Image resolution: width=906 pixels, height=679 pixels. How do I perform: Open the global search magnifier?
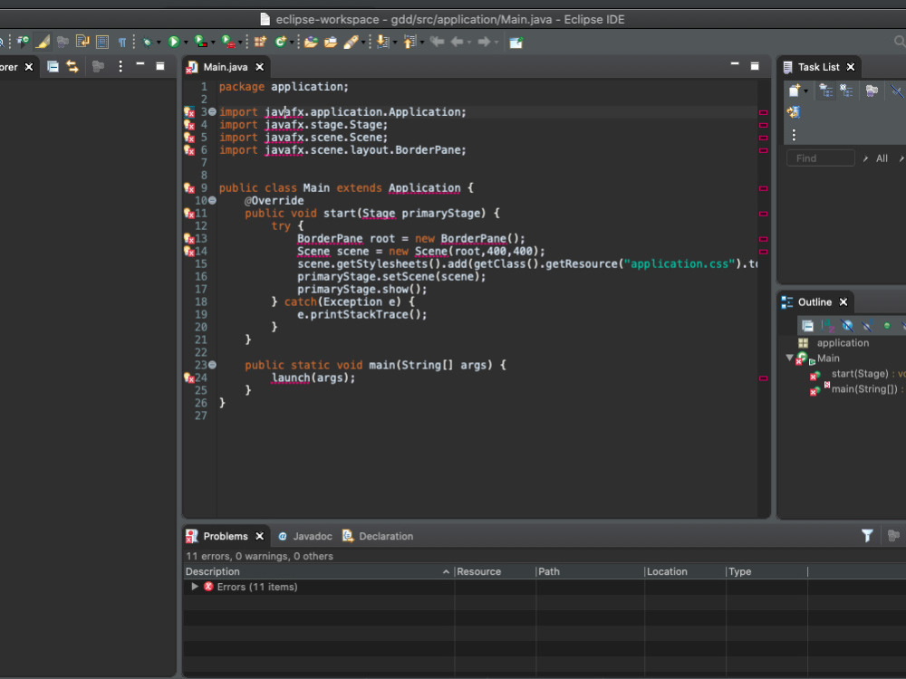click(x=900, y=42)
